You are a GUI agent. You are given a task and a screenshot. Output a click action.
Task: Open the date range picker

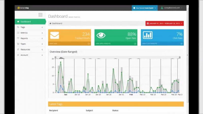tap(164, 23)
